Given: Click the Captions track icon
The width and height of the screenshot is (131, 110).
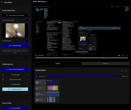Looking at the screenshot, I should [37, 100].
